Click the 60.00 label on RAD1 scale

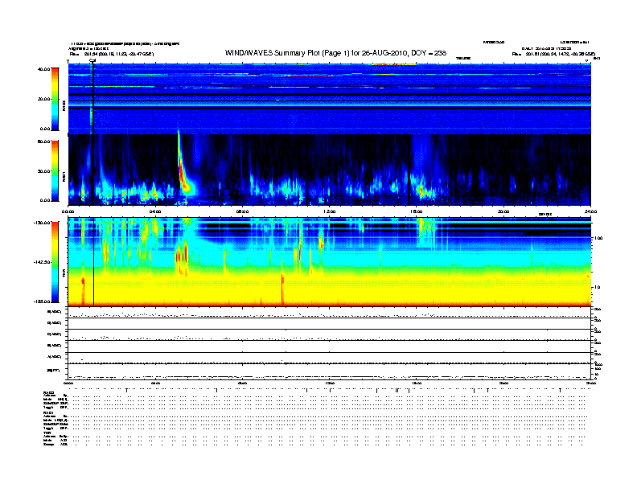[x=43, y=141]
